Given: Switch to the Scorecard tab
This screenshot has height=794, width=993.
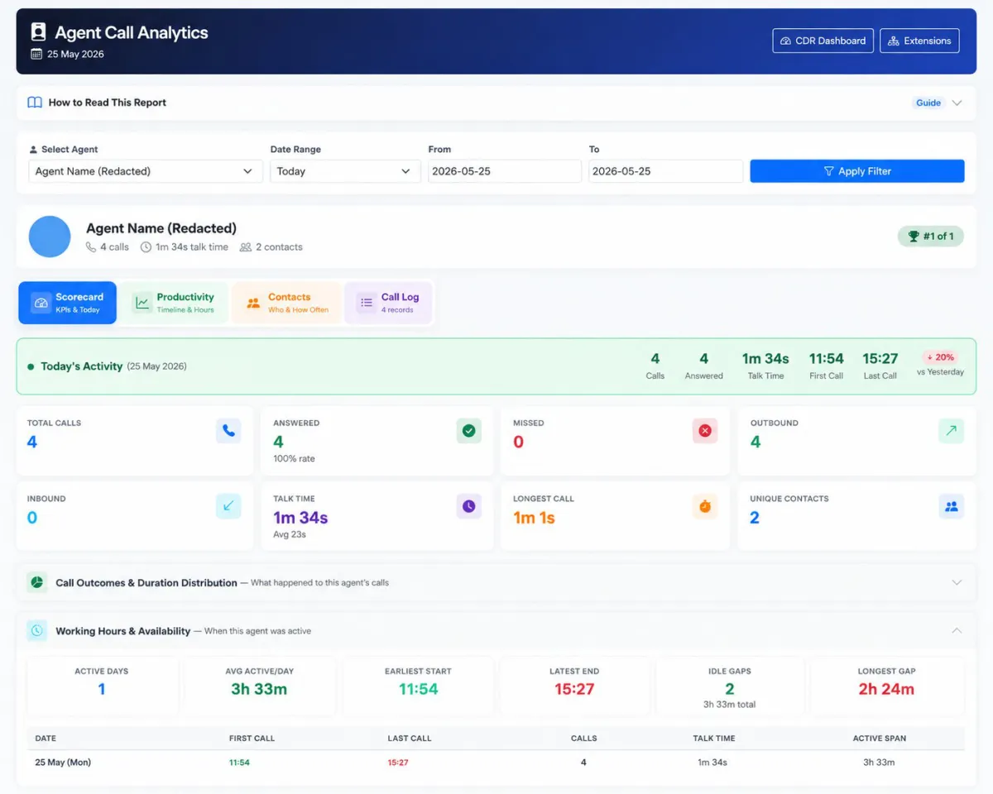Looking at the screenshot, I should point(67,303).
